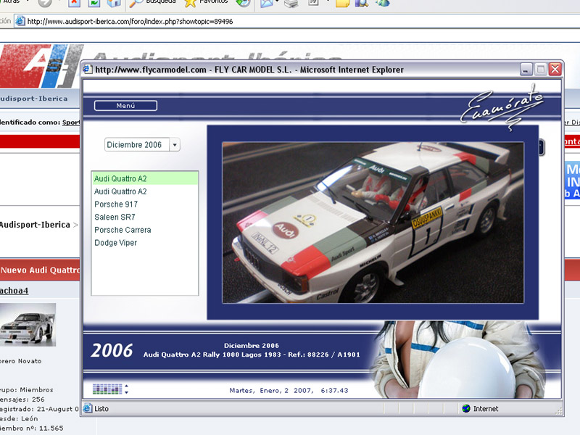Click the yellow note Discuss icon

342,3
